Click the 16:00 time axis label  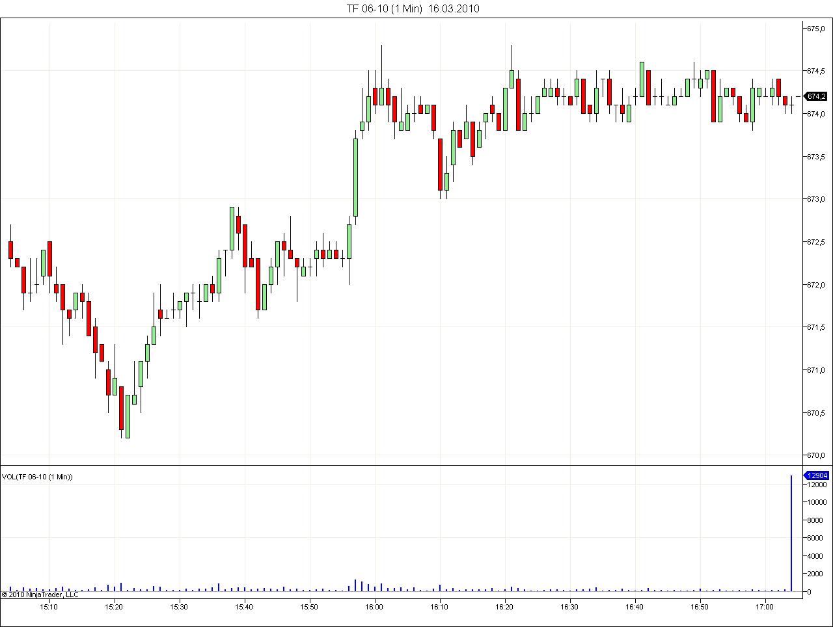[374, 607]
